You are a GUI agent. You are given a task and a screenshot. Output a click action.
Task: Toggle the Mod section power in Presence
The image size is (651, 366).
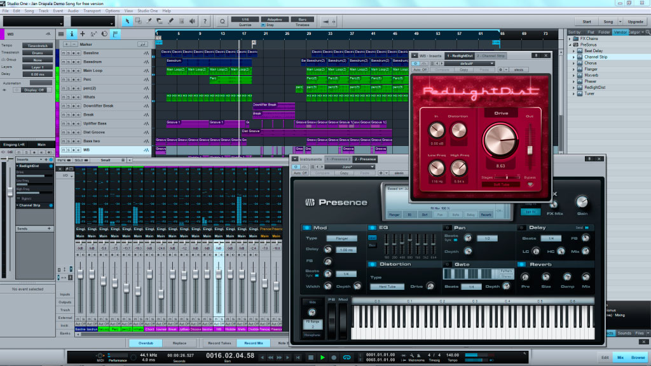point(306,228)
